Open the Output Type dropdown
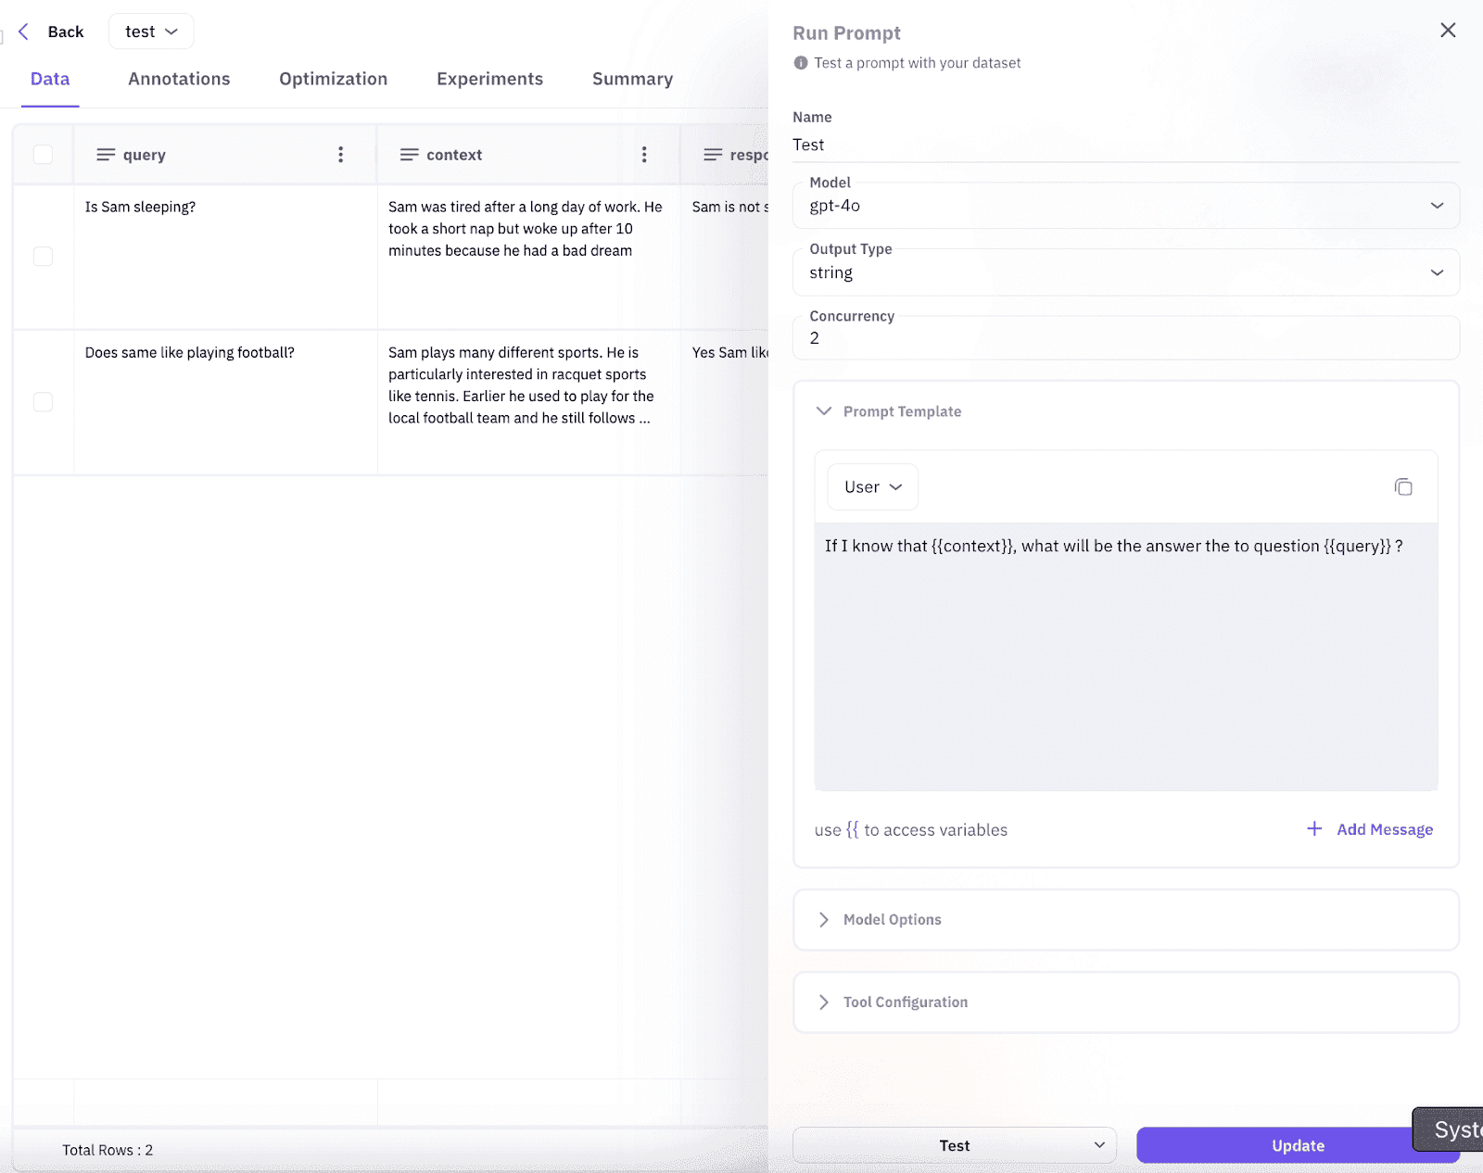This screenshot has height=1173, width=1483. click(x=1126, y=272)
